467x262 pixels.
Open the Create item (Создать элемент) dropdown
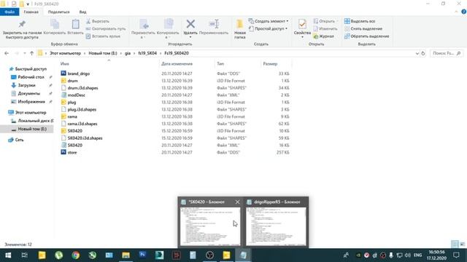click(269, 21)
